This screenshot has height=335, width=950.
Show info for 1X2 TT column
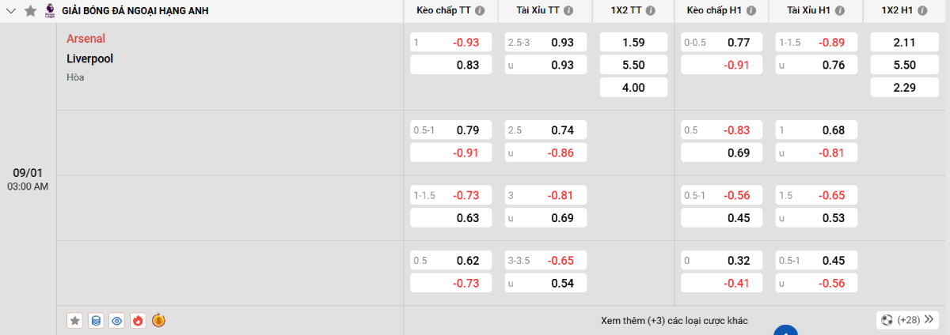click(650, 11)
